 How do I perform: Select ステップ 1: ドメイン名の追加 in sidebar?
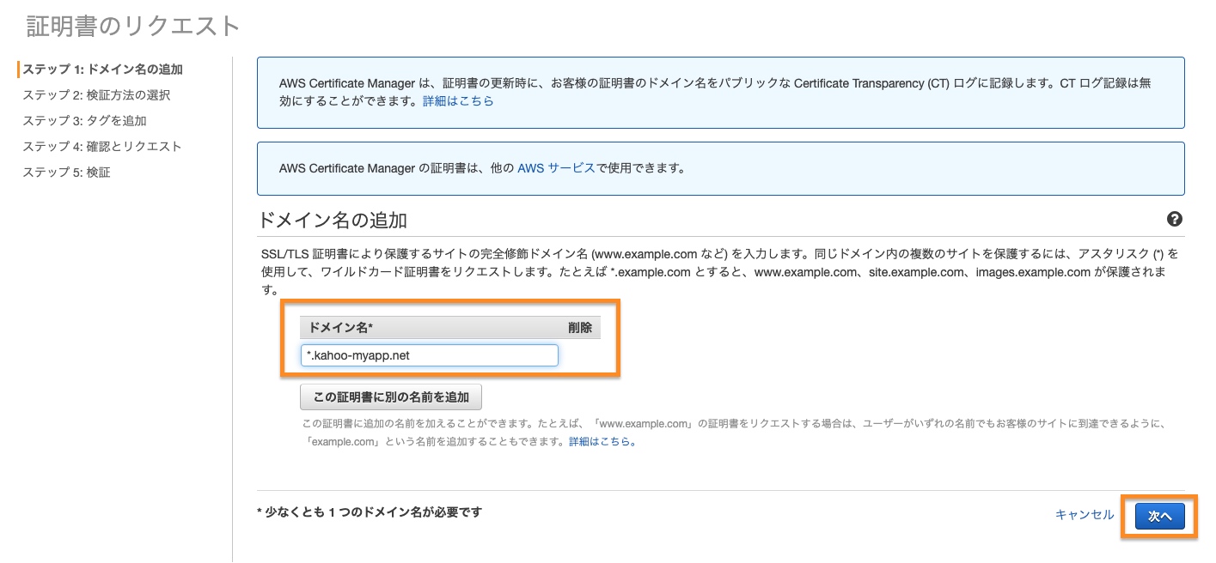(102, 70)
